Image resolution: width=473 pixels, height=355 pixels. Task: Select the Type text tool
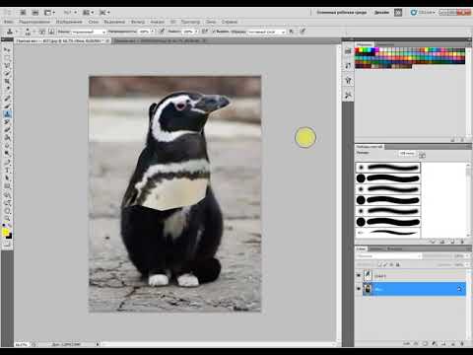pos(7,170)
